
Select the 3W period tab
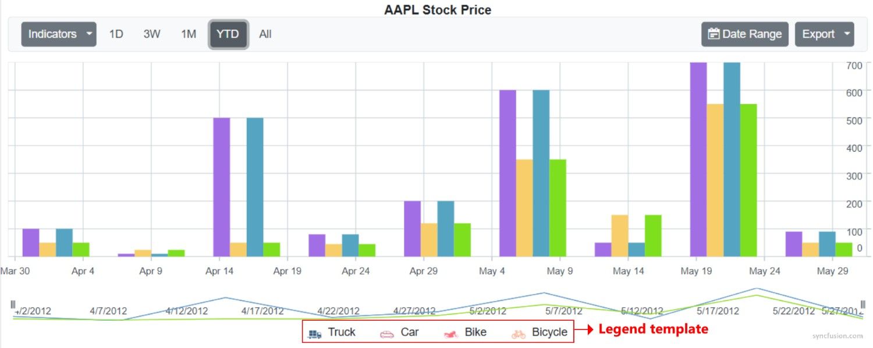pyautogui.click(x=152, y=34)
